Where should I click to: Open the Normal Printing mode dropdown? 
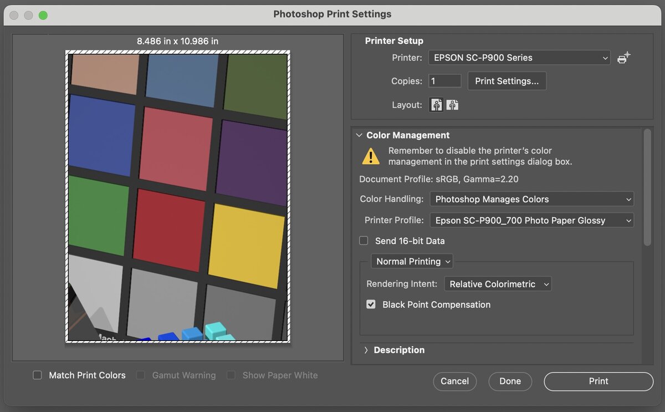tap(412, 261)
